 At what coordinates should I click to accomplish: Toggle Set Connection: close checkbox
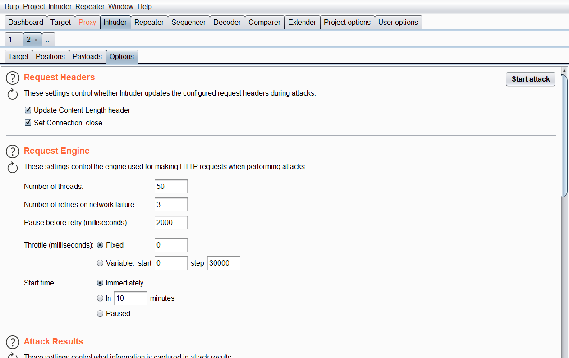[x=28, y=123]
